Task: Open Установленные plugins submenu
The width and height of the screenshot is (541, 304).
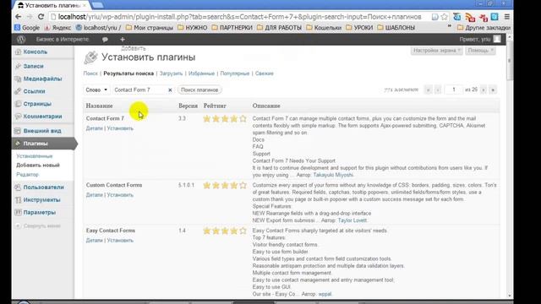Action: (34, 156)
